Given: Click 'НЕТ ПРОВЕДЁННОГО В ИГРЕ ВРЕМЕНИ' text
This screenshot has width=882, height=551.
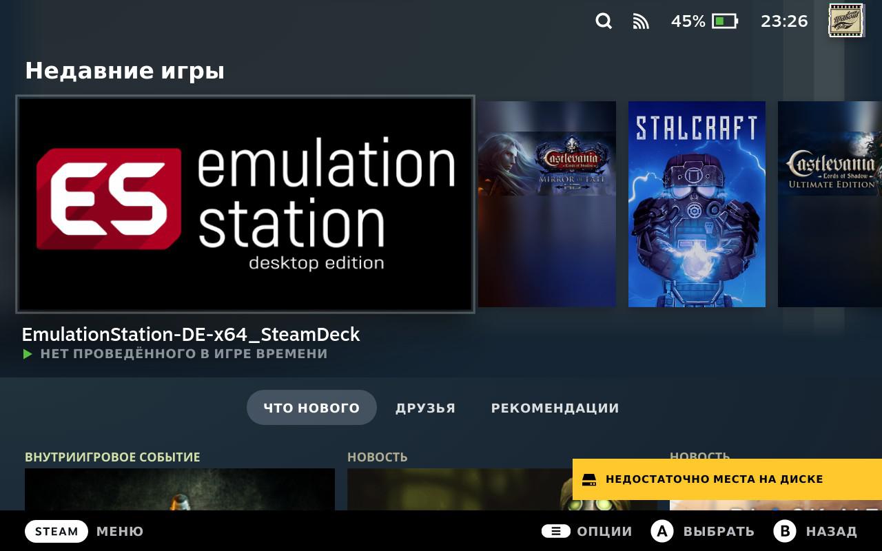Looking at the screenshot, I should click(x=184, y=354).
